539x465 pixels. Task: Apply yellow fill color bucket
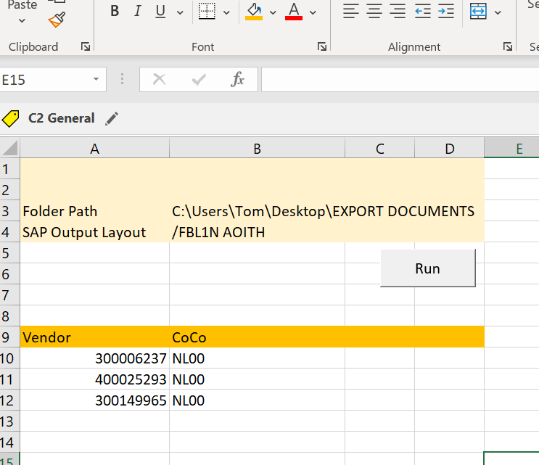tap(254, 12)
